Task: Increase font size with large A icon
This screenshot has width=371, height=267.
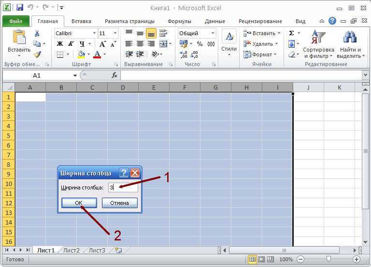Action: (102, 44)
